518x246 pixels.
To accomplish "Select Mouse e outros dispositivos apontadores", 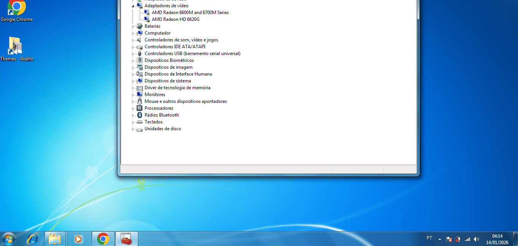I will [185, 101].
